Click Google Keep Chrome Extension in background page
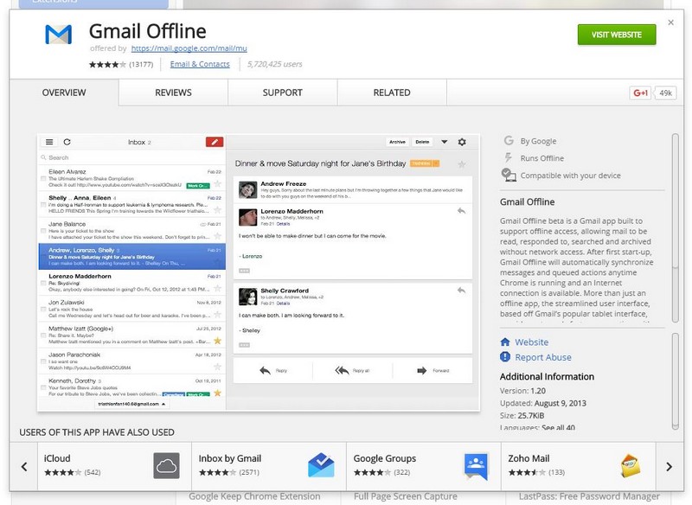The height and width of the screenshot is (505, 692). pyautogui.click(x=254, y=496)
